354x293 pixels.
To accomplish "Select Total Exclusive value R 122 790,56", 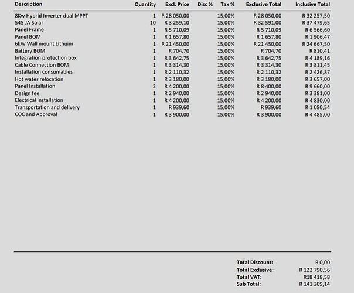I will (315, 270).
